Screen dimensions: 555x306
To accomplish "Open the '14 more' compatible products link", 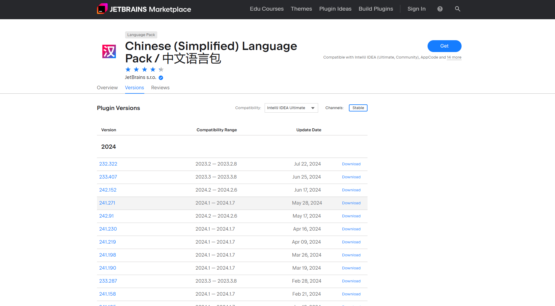I will (x=454, y=57).
